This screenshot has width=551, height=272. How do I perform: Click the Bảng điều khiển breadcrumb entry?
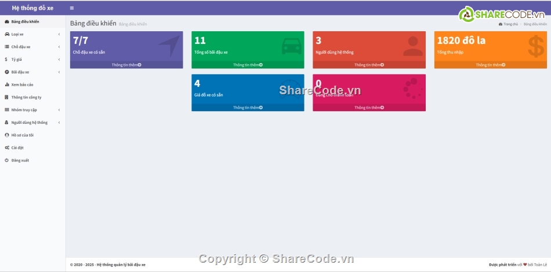pos(535,24)
